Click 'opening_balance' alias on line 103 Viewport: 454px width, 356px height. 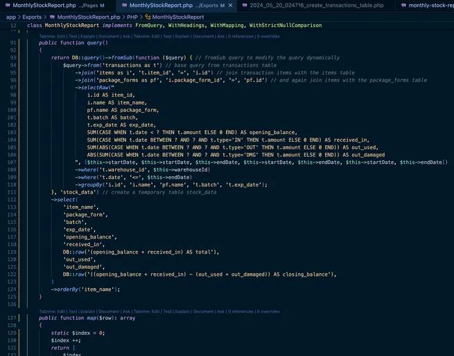(x=272, y=133)
